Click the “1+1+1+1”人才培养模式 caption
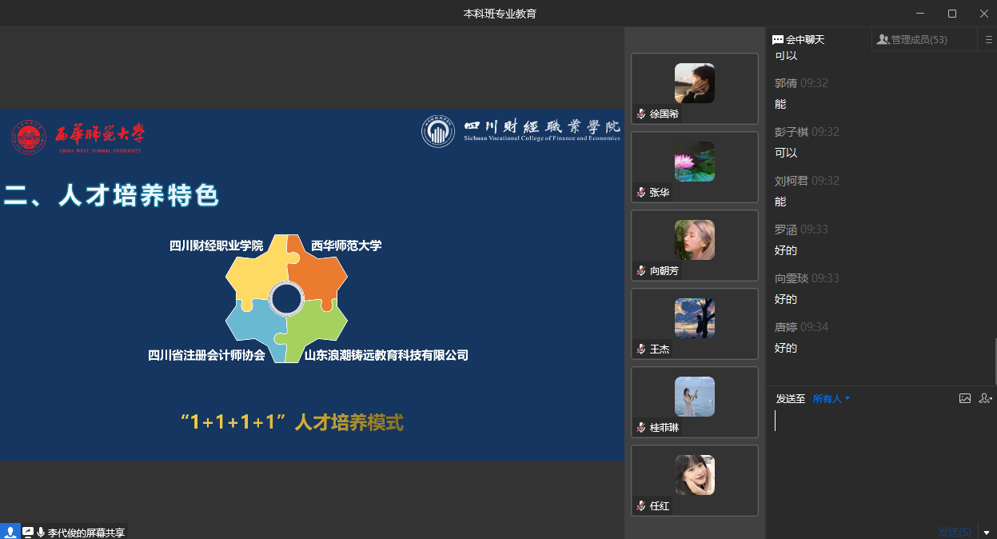The height and width of the screenshot is (539, 997). point(292,422)
